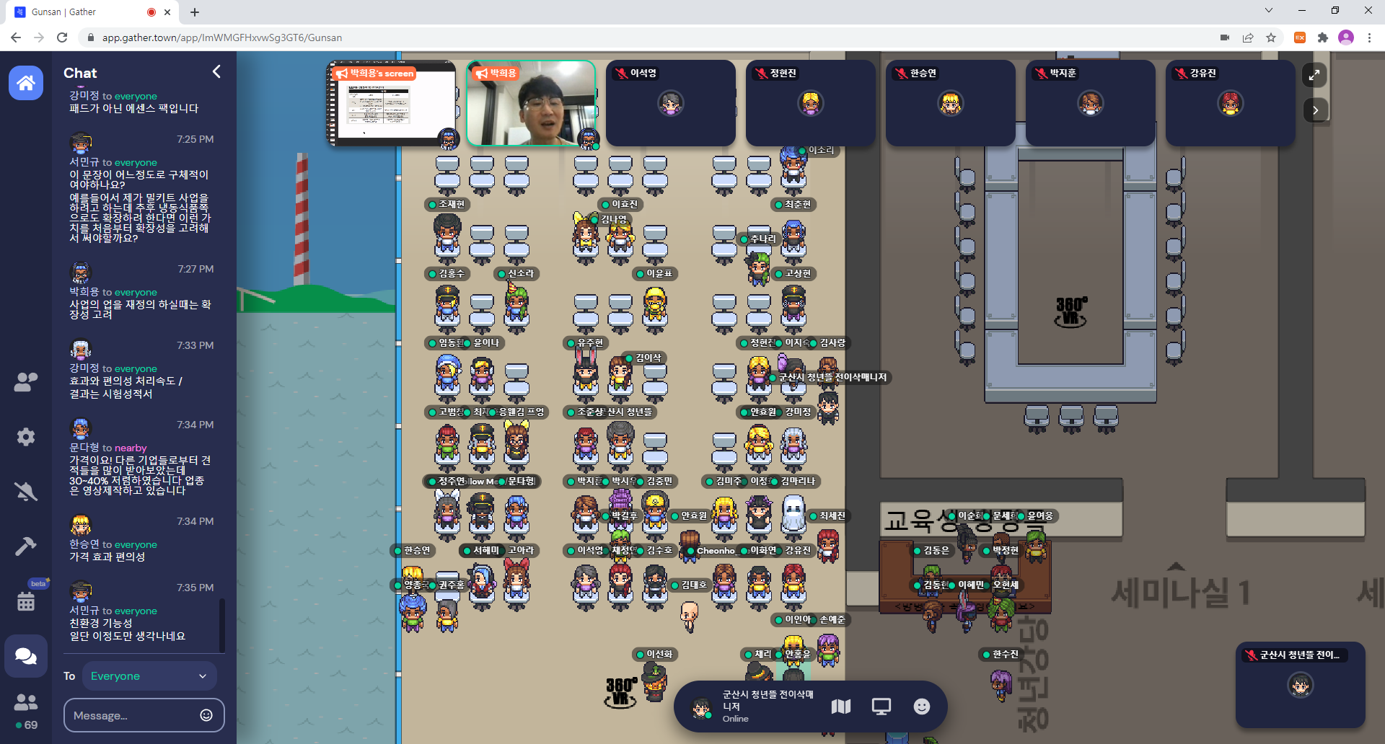Click the 최세진 name label on map
The image size is (1385, 744).
827,516
